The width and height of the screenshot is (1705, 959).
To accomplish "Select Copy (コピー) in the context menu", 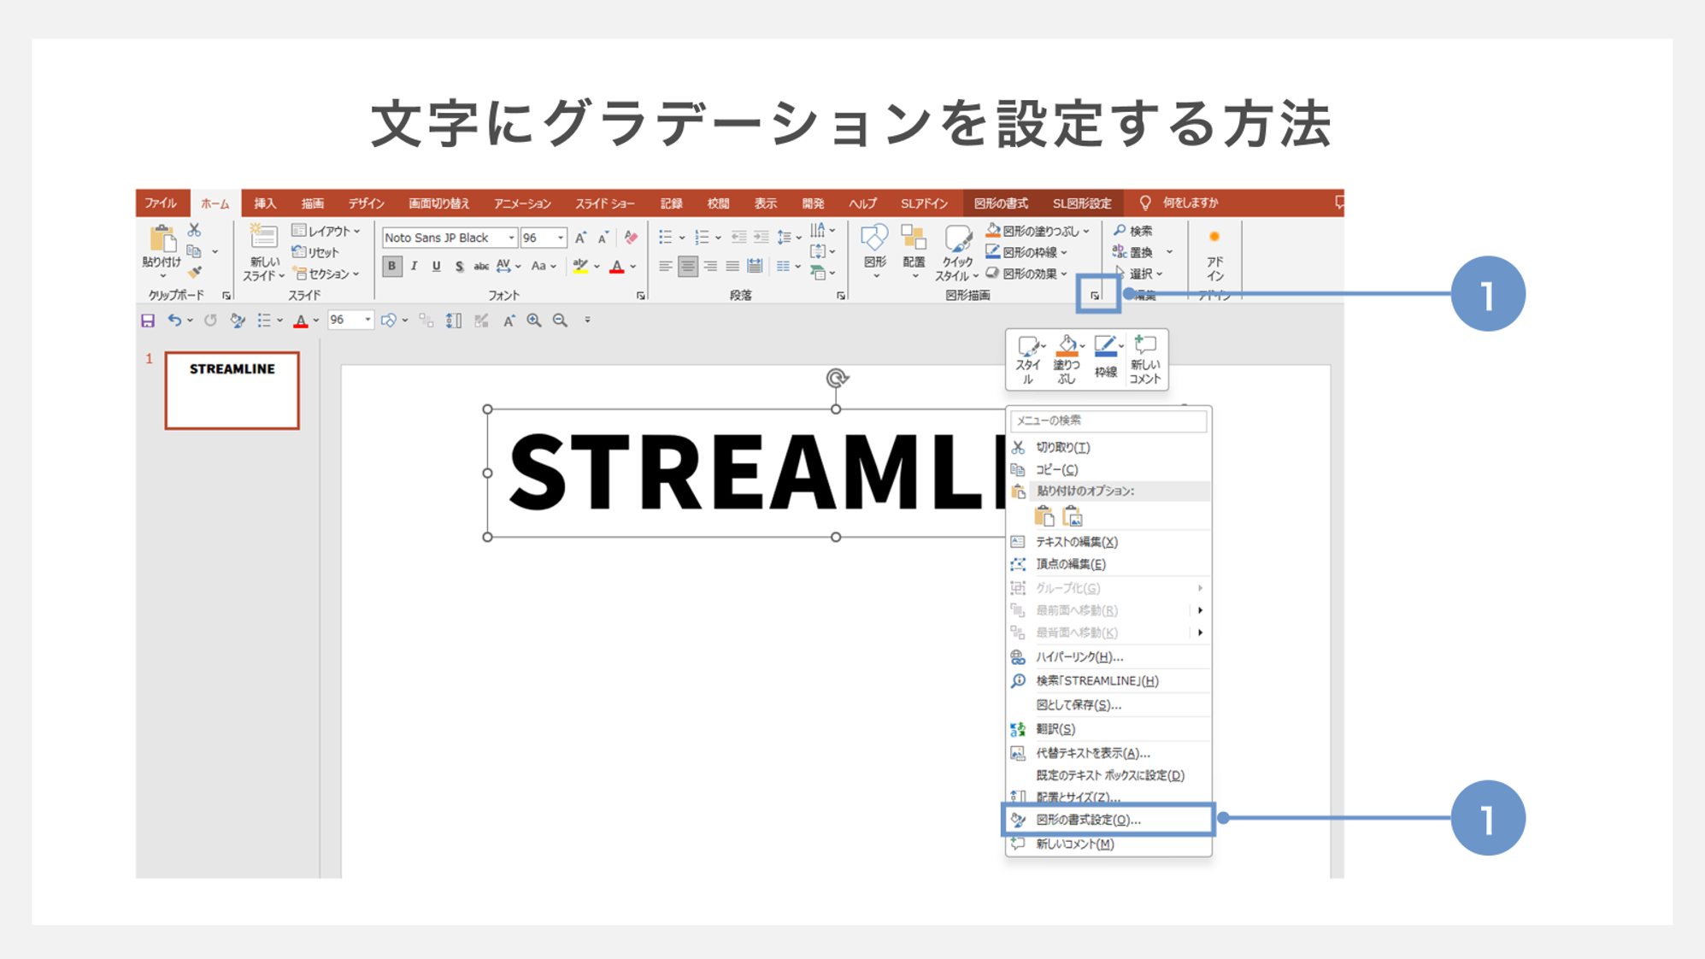I will coord(1108,469).
